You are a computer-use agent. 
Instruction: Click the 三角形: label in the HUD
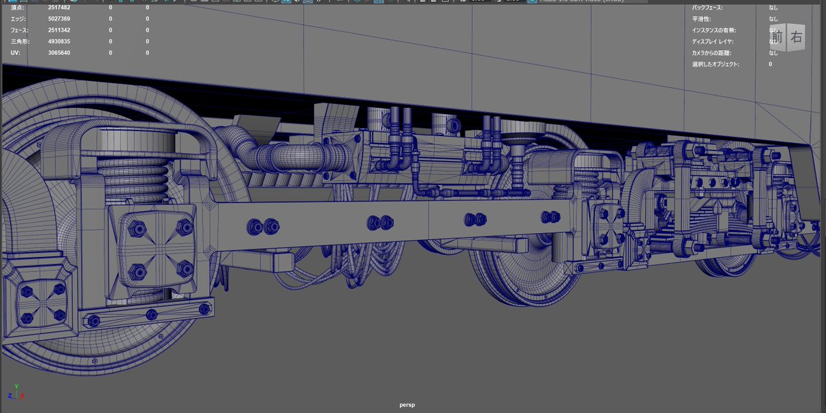click(x=20, y=41)
